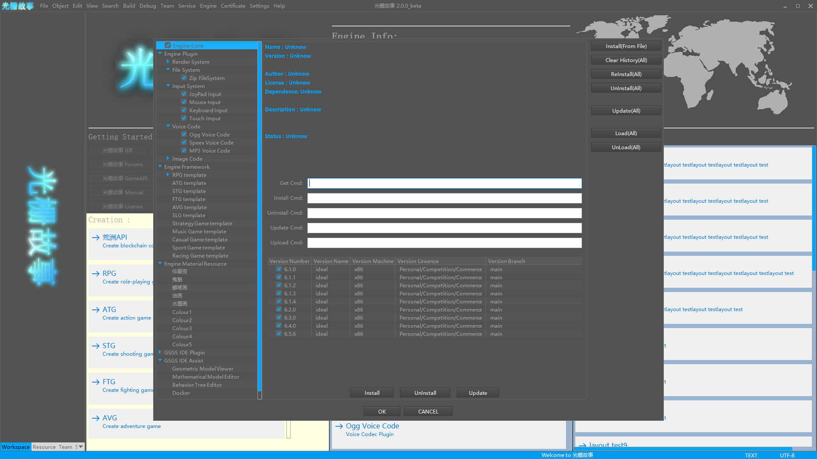The width and height of the screenshot is (817, 459).
Task: Open the Certificate menu
Action: coord(233,6)
